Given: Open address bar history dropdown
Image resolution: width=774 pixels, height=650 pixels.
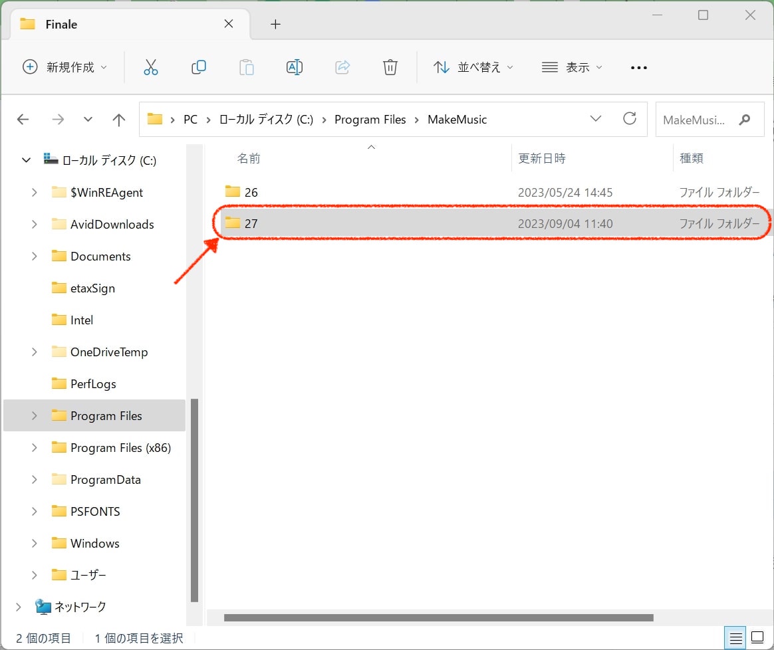Looking at the screenshot, I should pyautogui.click(x=596, y=119).
